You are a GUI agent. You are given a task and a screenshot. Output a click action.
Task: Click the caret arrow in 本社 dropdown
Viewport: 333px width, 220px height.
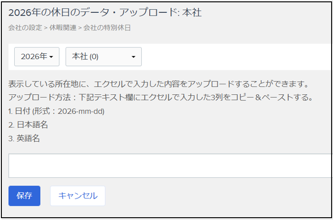click(x=133, y=57)
